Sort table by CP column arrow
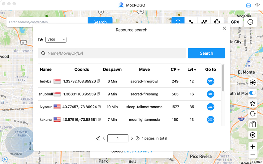The height and width of the screenshot is (164, 263). [179, 70]
